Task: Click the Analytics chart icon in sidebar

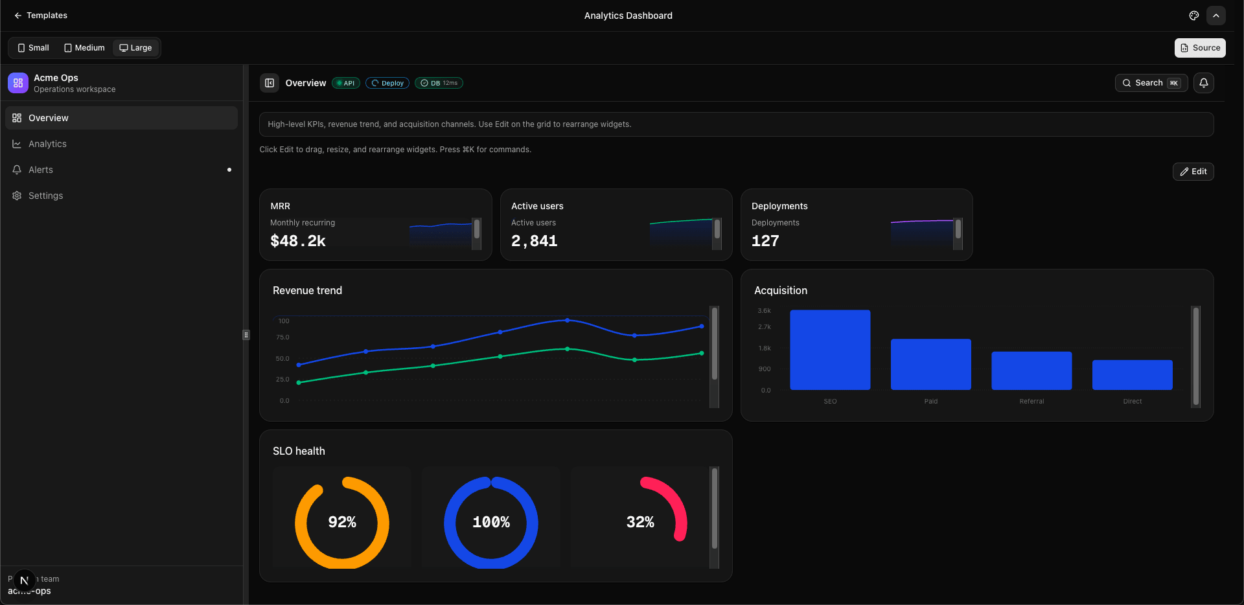Action: (17, 144)
